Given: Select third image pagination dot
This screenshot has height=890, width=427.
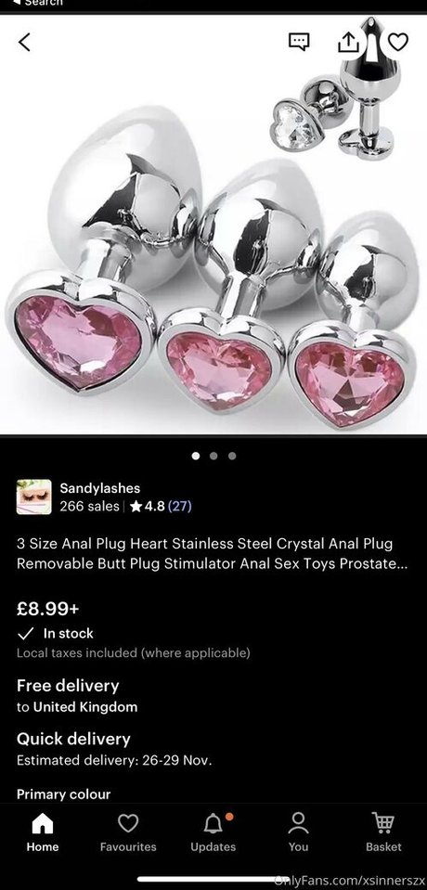Looking at the screenshot, I should (232, 456).
